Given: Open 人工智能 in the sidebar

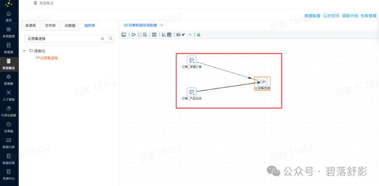Looking at the screenshot, I should (9, 96).
